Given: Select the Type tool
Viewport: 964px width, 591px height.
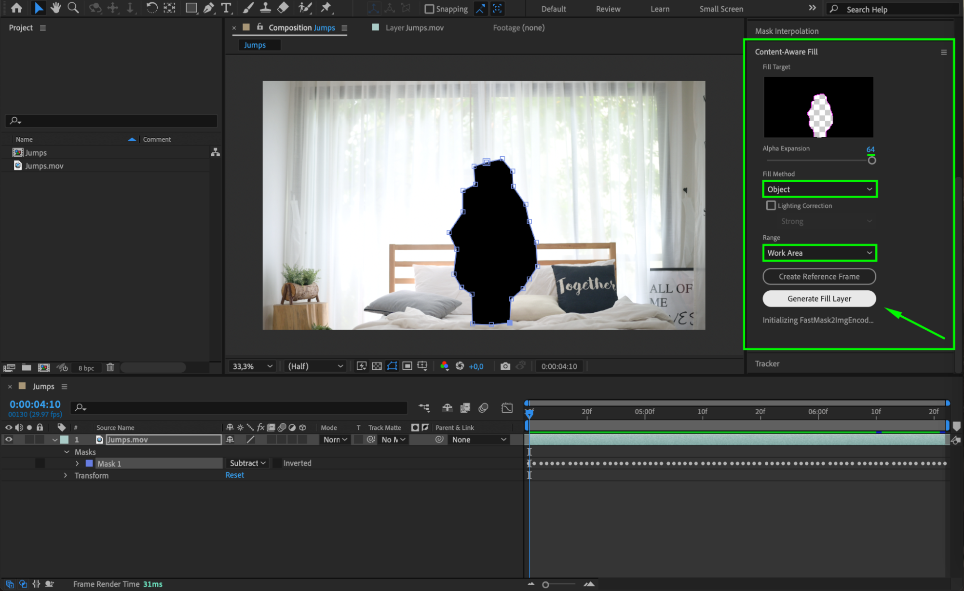Looking at the screenshot, I should [x=226, y=8].
